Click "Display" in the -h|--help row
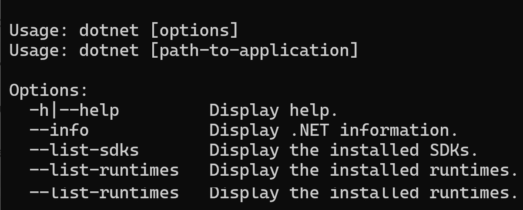The width and height of the screenshot is (523, 210). 244,111
